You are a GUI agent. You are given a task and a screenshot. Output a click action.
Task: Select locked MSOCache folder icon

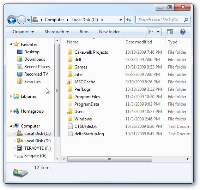pyautogui.click(x=70, y=82)
